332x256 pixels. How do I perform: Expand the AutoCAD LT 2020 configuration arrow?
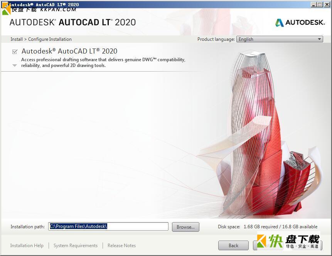coord(15,65)
